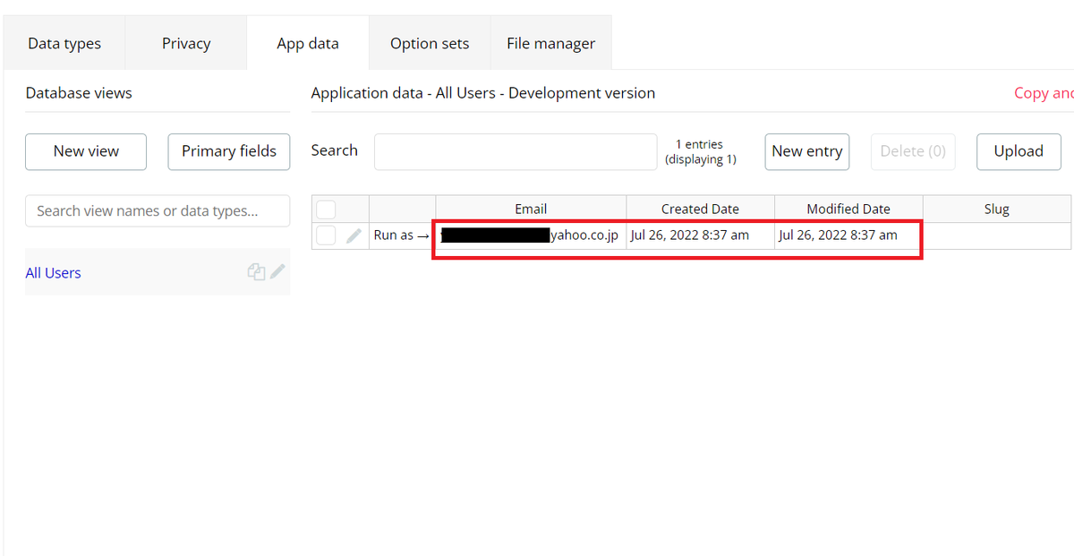The image size is (1074, 556).
Task: Click the Email column header
Action: 531,209
